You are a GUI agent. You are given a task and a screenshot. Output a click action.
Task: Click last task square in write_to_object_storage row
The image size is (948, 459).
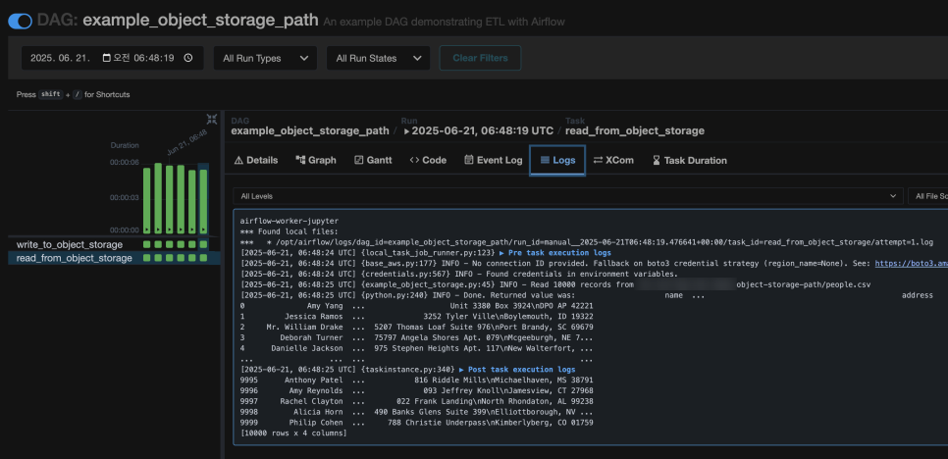pyautogui.click(x=203, y=244)
